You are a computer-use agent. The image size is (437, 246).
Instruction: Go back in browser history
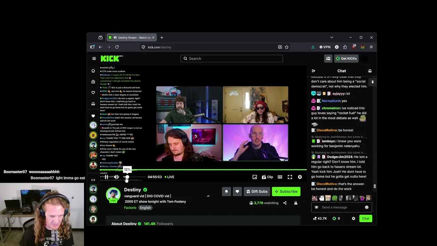point(100,47)
